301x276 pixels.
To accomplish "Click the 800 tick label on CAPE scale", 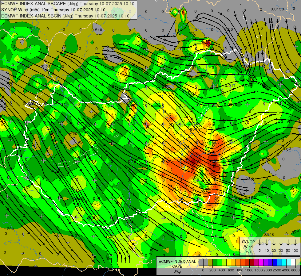I will coord(240,270).
